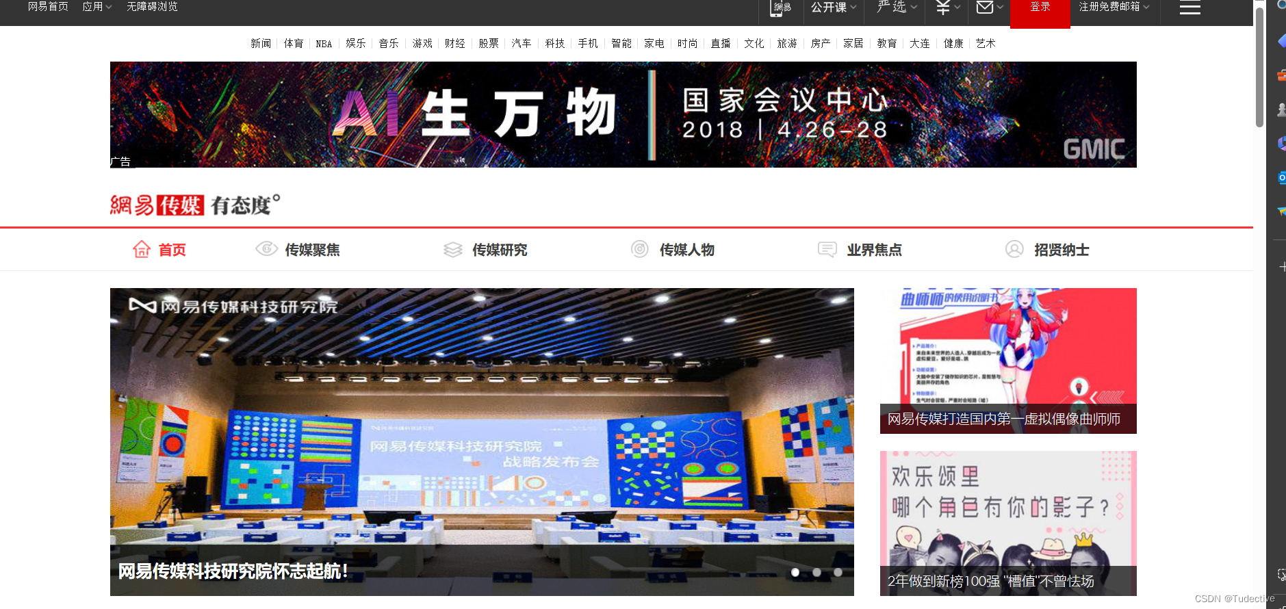
Task: Open the 财经 channel link
Action: tap(455, 43)
